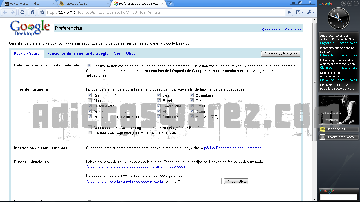This screenshot has height=202, width=360.
Task: Go back with the browser back arrow
Action: click(x=5, y=12)
